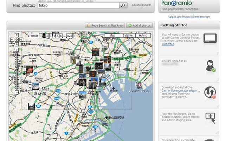This screenshot has width=225, height=141.
Task: Click the Garmin device icon
Action: [x=210, y=38]
